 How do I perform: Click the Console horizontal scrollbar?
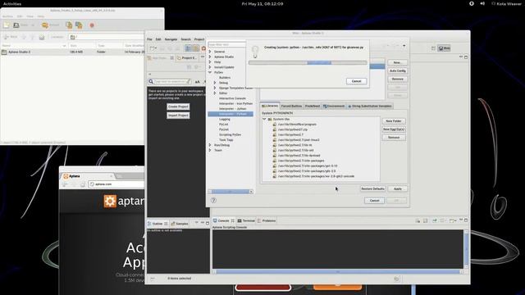point(338,272)
